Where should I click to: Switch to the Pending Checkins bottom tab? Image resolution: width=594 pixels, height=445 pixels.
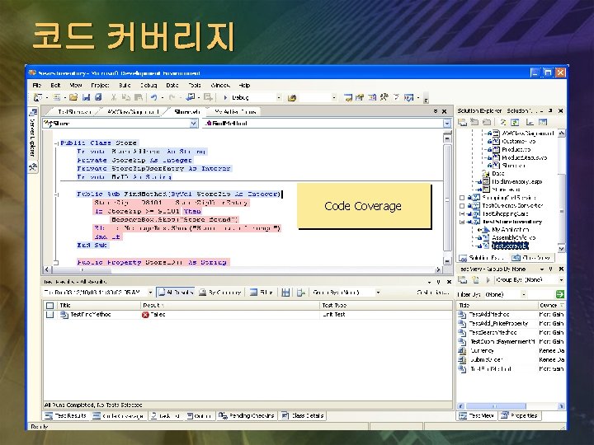point(246,415)
